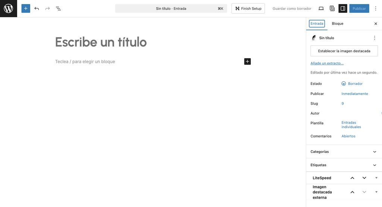This screenshot has width=382, height=207.
Task: Switch to the Bloque tab
Action: click(x=337, y=24)
